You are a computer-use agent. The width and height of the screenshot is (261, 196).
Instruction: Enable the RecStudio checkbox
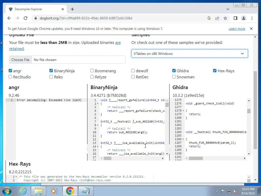[10, 77]
